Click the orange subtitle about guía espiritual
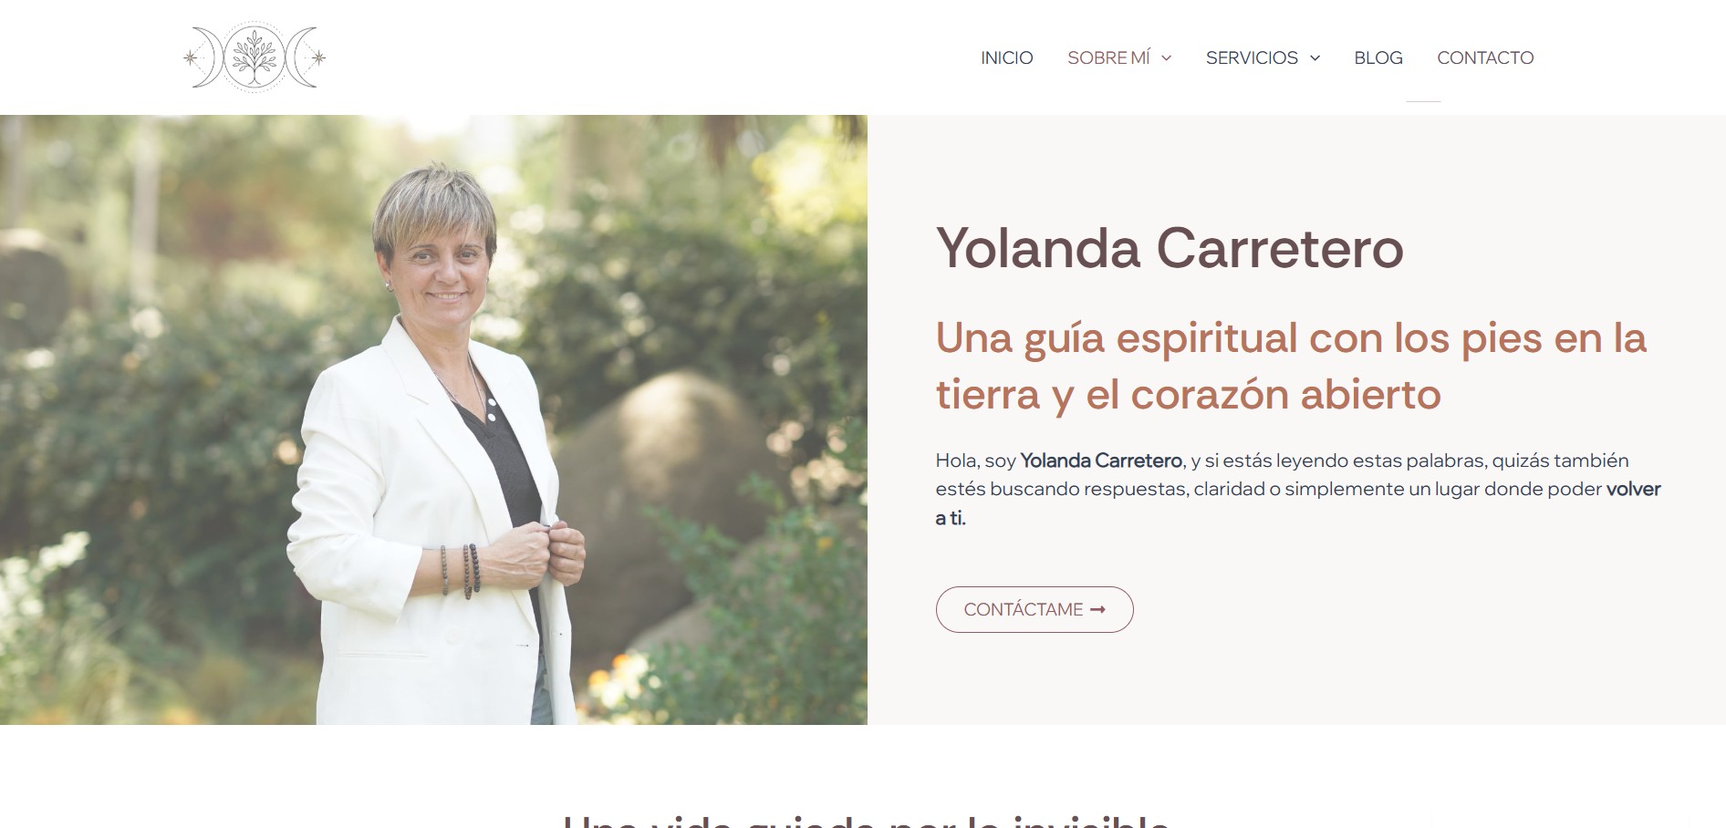 (1291, 366)
